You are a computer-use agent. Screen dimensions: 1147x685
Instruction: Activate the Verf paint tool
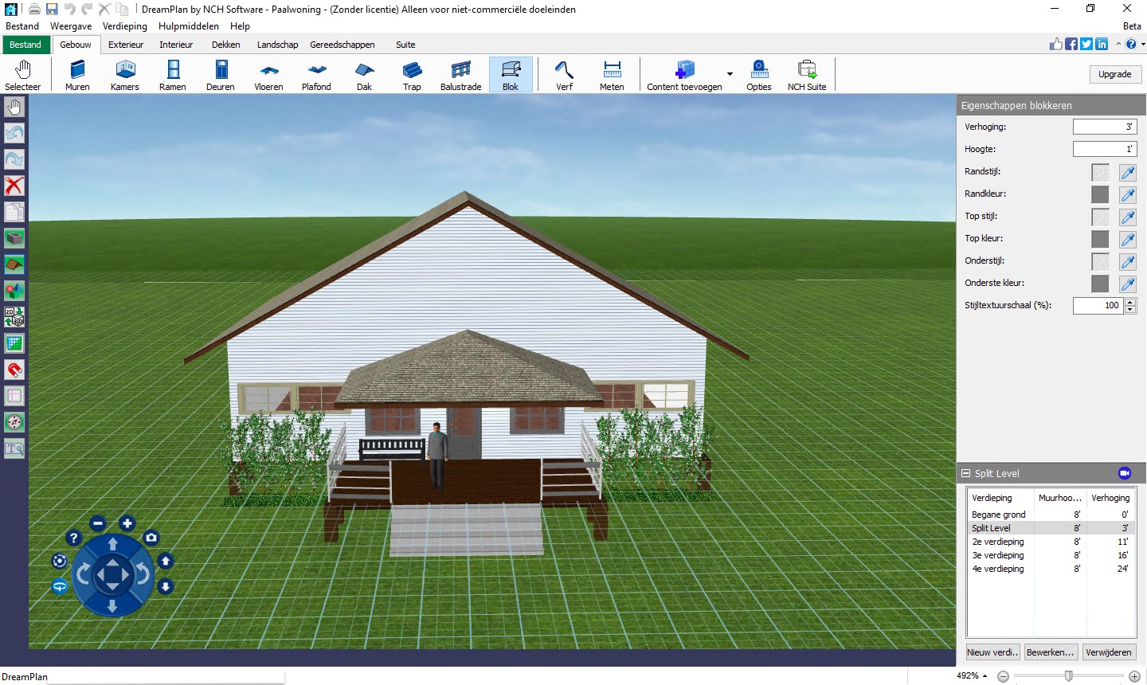pos(564,74)
